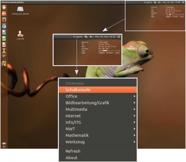The image size is (186, 162).
Task: Launch GIMP from the launcher
Action: pos(4,57)
